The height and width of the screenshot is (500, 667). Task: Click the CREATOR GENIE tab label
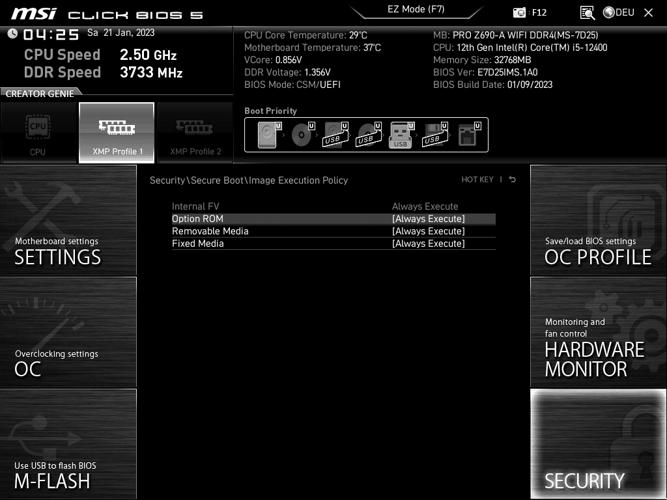click(40, 94)
